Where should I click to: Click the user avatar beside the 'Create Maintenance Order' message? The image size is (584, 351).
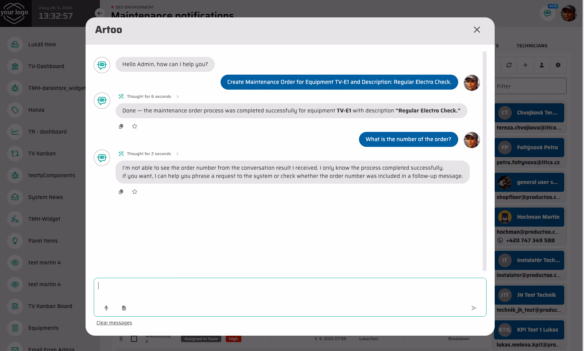(472, 83)
